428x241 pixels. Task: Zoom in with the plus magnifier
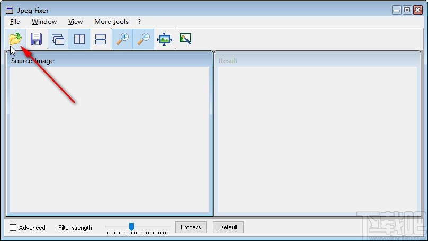click(x=122, y=39)
